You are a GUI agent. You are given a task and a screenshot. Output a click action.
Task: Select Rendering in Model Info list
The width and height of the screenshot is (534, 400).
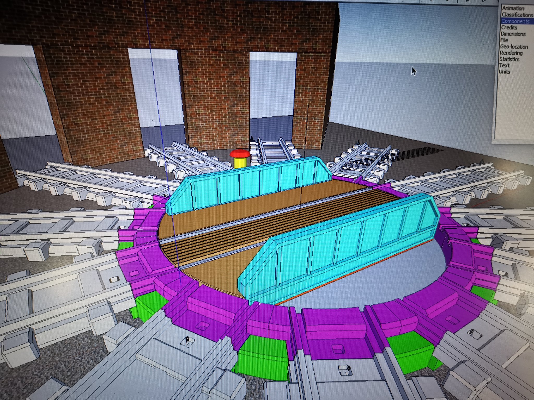point(511,53)
